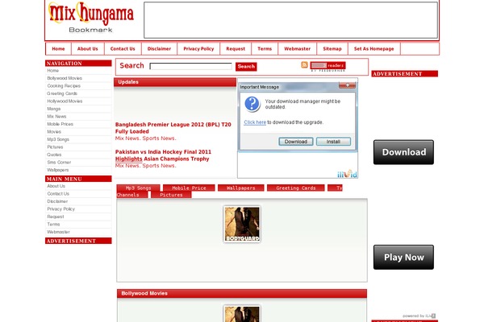Close the Important Message popup
This screenshot has width=484, height=322.
tap(347, 85)
